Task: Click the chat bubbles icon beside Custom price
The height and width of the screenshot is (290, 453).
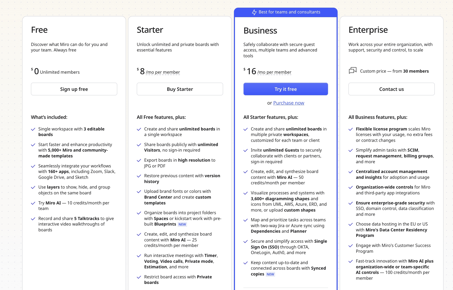Action: tap(352, 71)
